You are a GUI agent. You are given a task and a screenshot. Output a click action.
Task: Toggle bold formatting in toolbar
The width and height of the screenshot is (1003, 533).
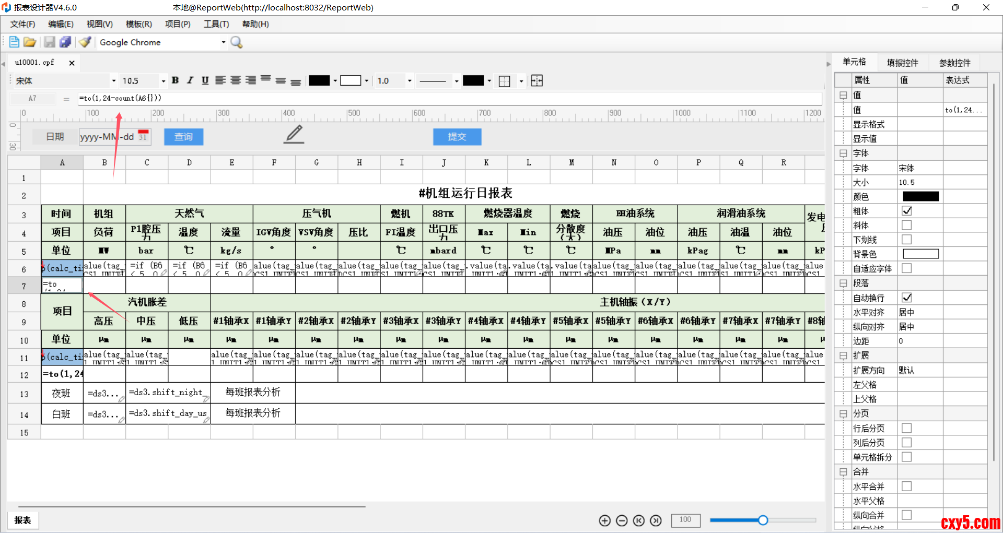pos(176,80)
